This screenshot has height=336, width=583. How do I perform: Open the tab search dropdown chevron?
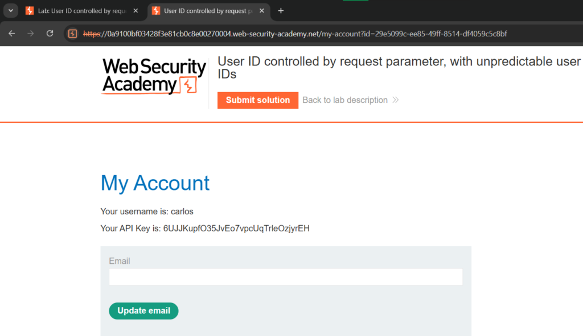10,11
